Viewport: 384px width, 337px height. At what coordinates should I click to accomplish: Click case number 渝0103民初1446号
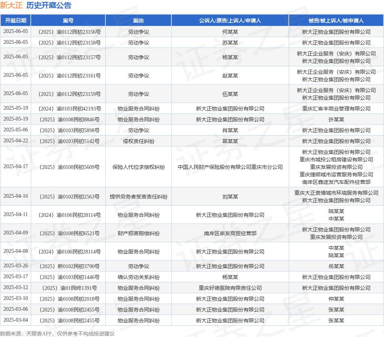click(69, 277)
